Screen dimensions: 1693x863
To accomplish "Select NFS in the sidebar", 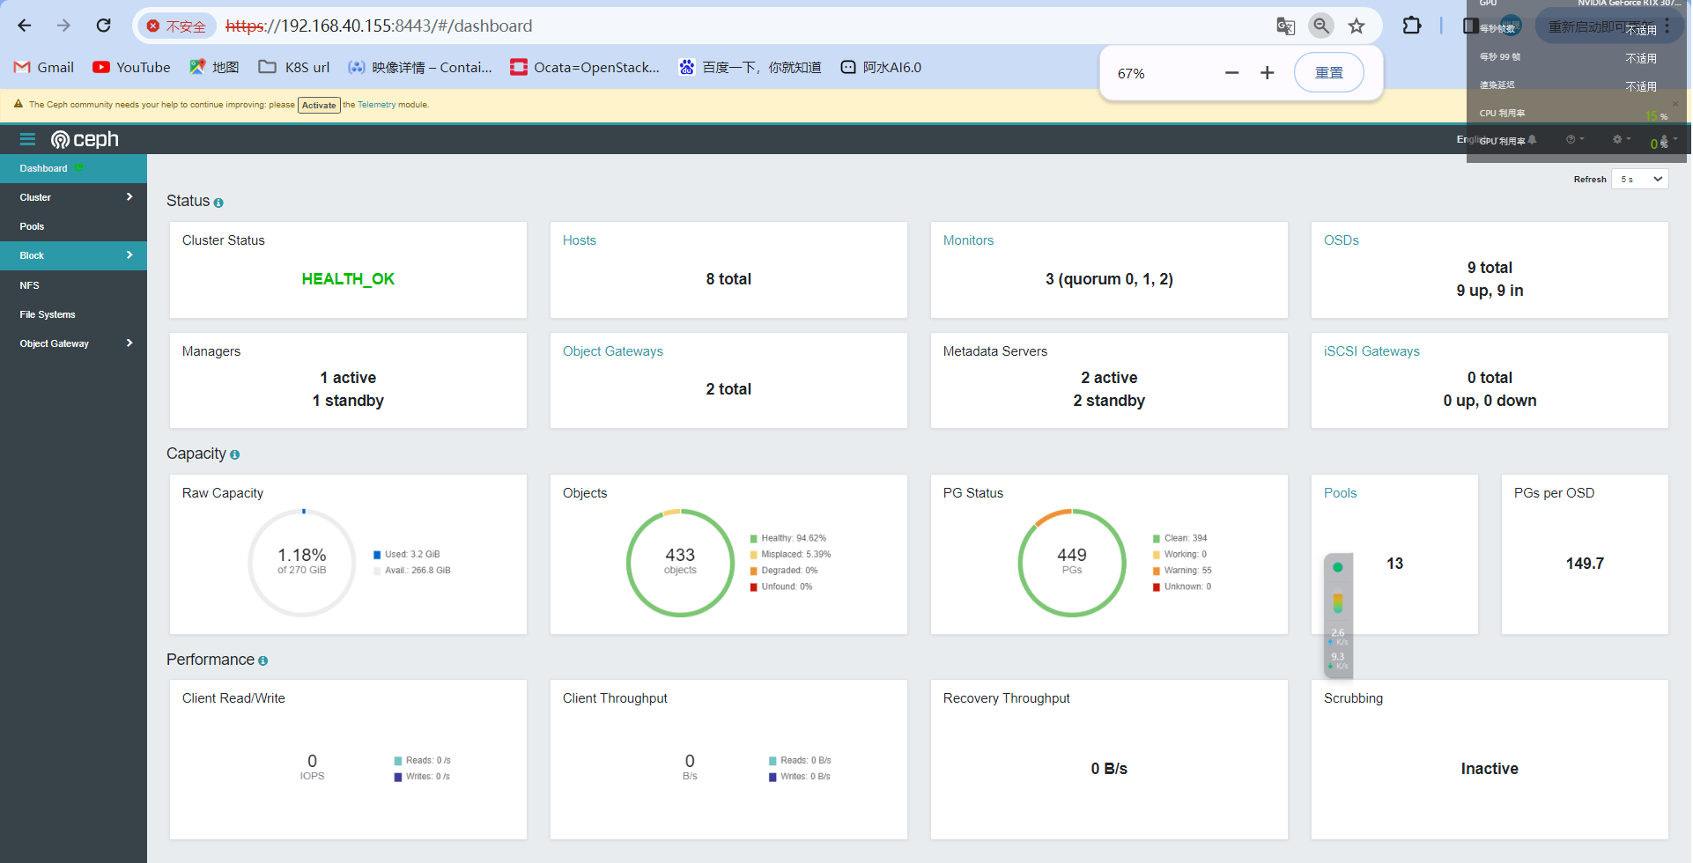I will [x=73, y=285].
